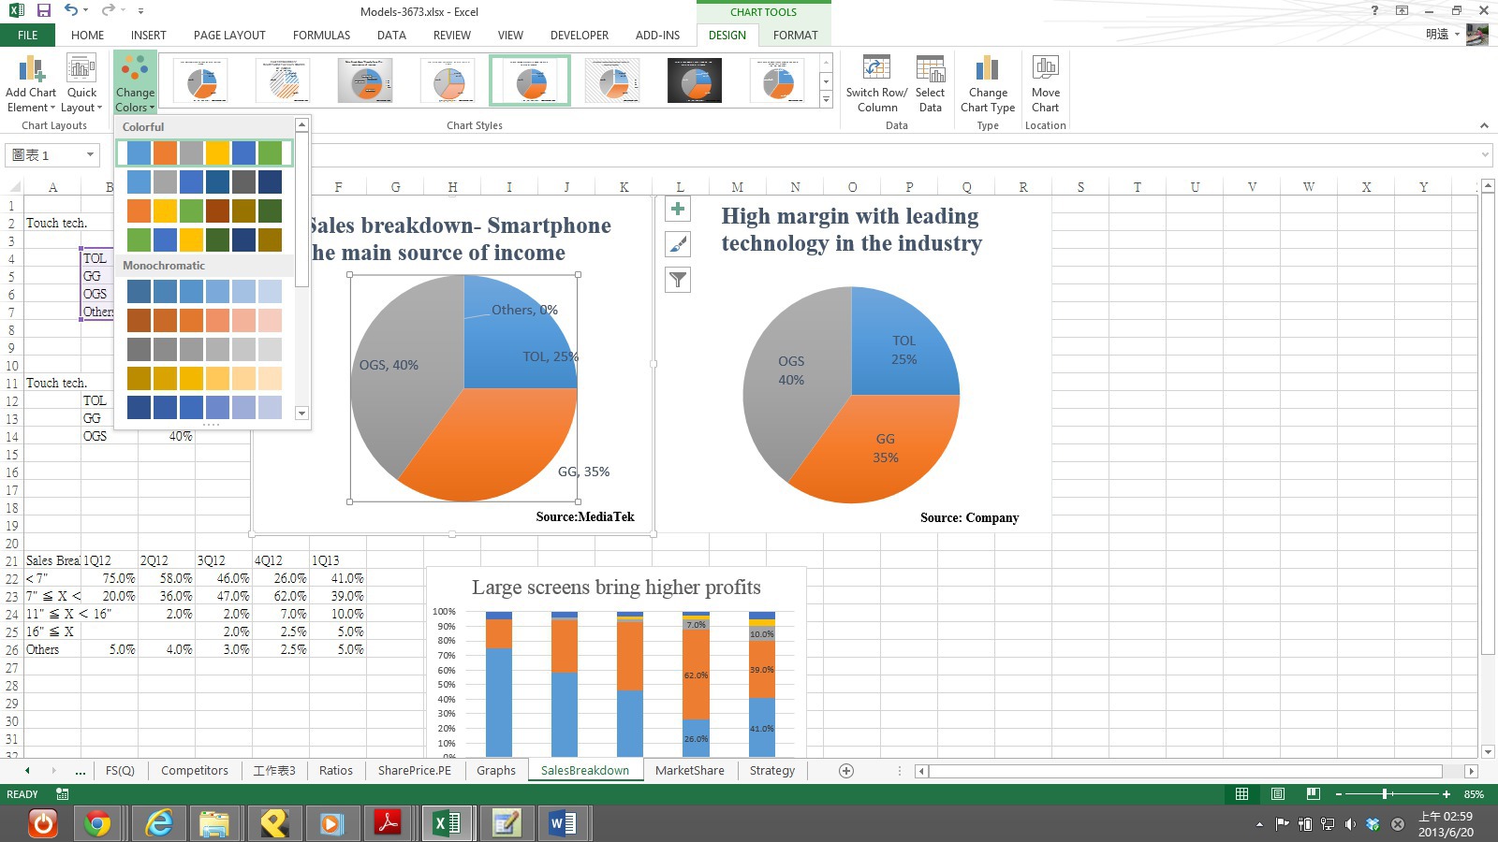
Task: Expand the Chart Styles gallery more arrow
Action: click(x=826, y=99)
